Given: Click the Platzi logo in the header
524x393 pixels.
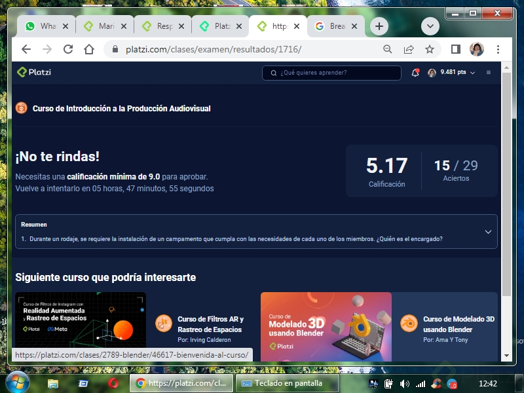Looking at the screenshot, I should click(34, 72).
